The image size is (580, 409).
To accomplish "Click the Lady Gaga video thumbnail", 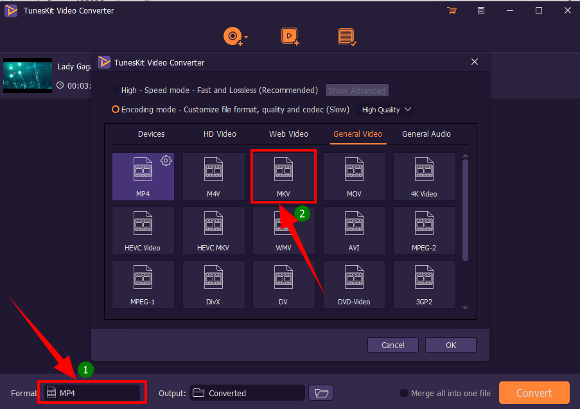I will tap(27, 75).
